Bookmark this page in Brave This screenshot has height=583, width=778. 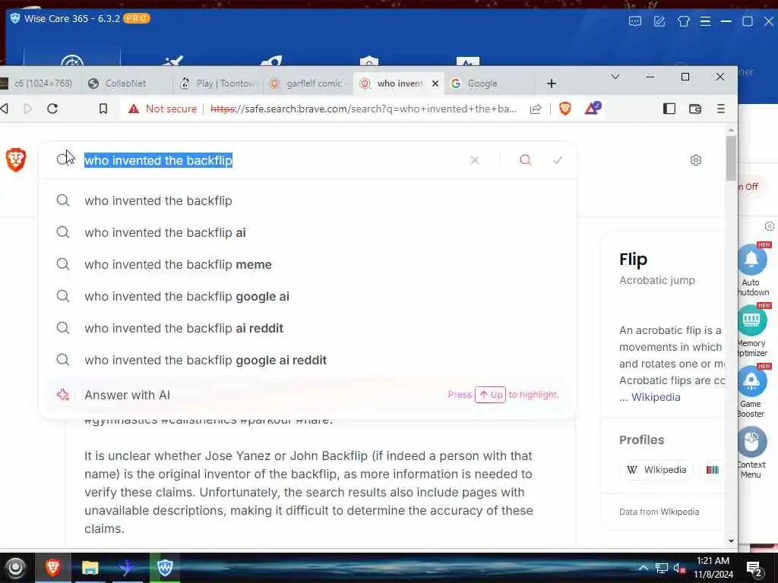pos(103,109)
